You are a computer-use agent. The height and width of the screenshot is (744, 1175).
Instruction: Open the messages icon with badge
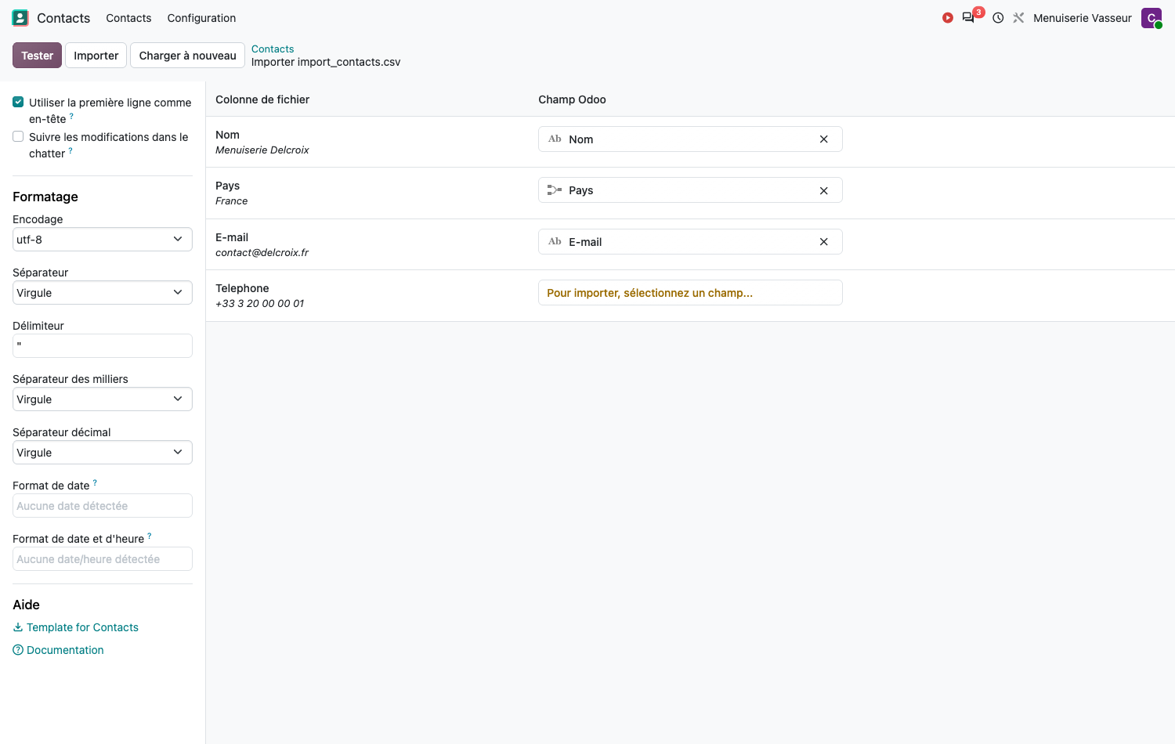click(x=969, y=17)
